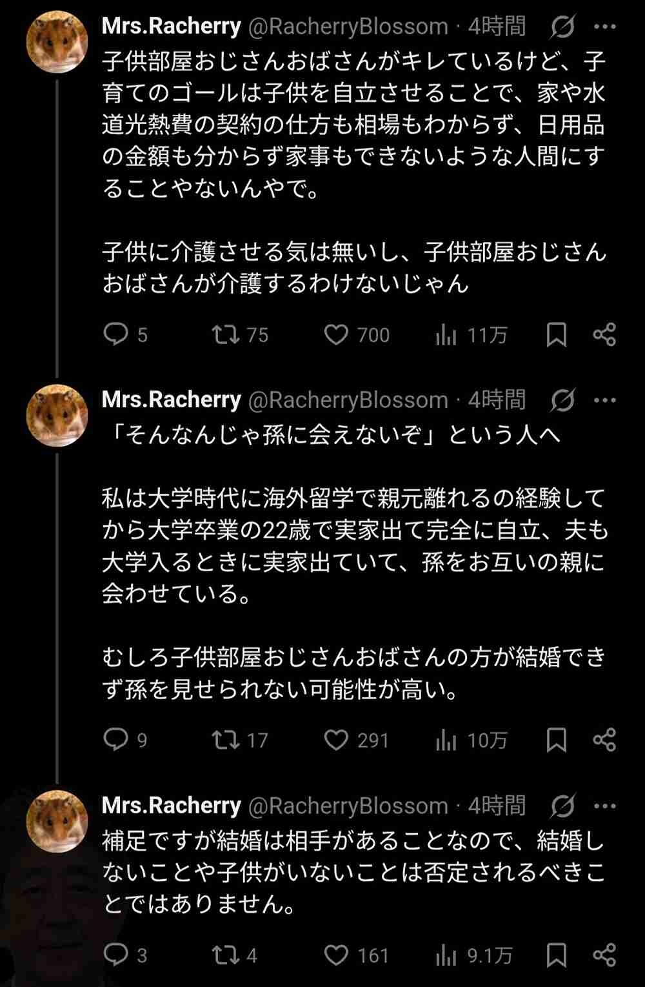Screen dimensions: 645x987
Task: Bookmark the first tweet about 子育てのゴール
Action: 557,334
